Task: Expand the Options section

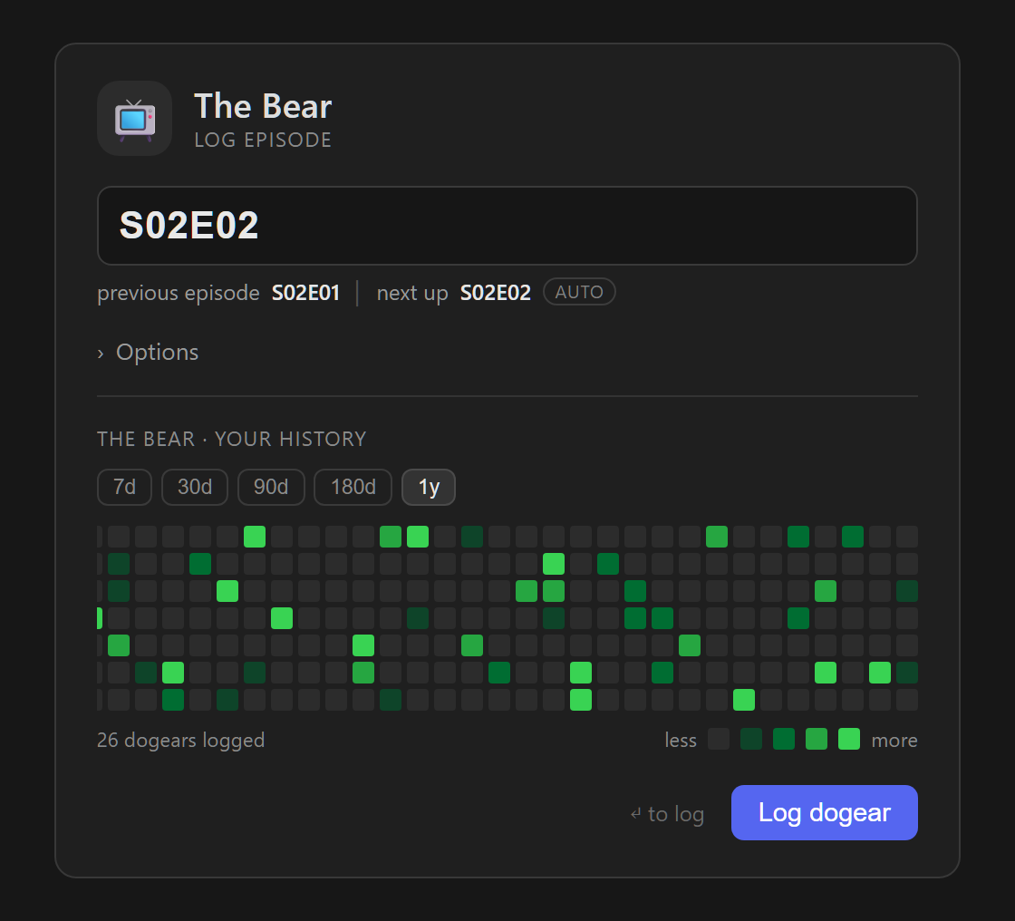Action: (149, 353)
